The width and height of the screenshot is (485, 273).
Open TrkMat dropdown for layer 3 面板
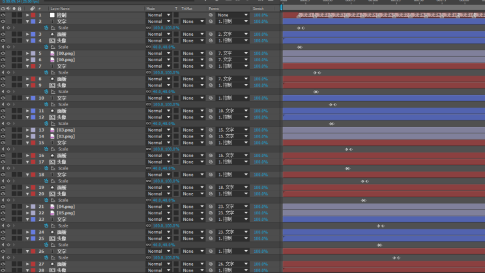click(193, 35)
